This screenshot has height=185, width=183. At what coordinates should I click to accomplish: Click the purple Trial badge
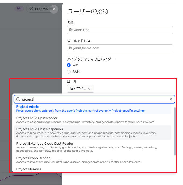click(x=19, y=9)
